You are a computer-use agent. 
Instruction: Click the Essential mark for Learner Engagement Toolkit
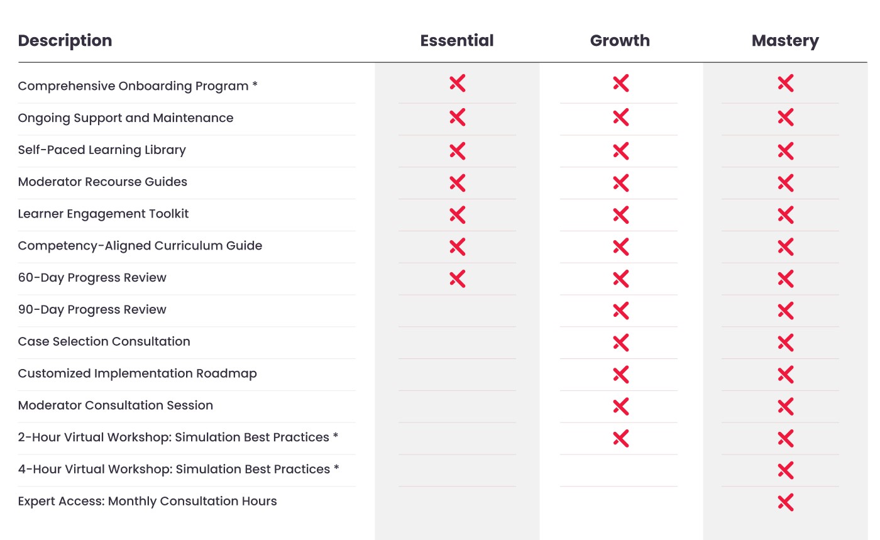click(x=458, y=214)
